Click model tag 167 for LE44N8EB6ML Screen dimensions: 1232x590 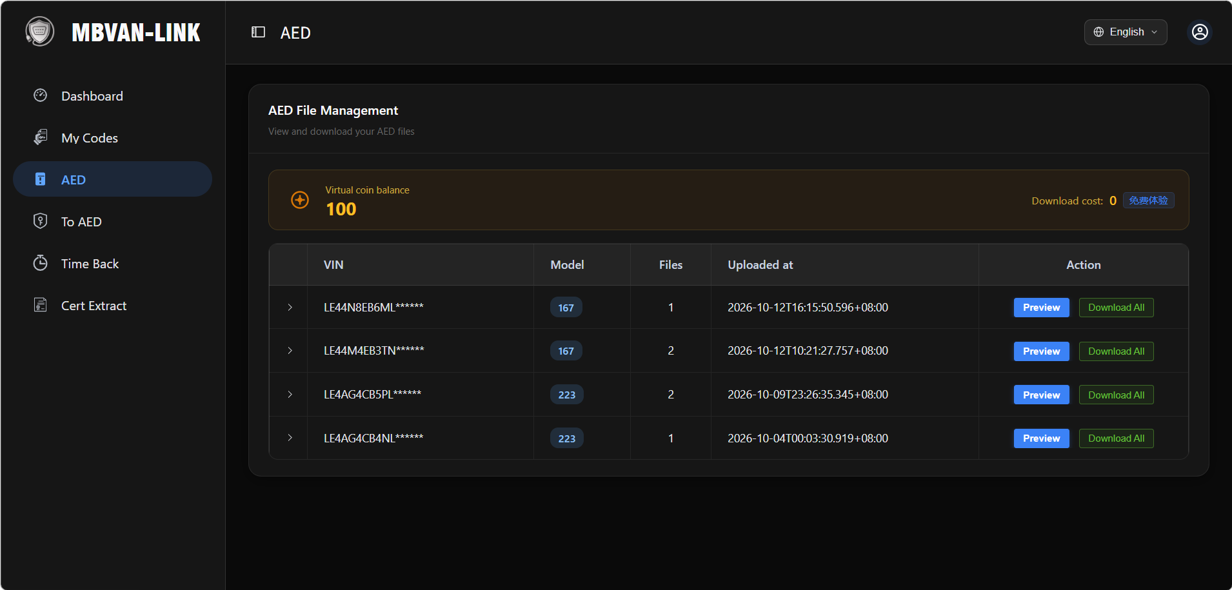point(566,308)
